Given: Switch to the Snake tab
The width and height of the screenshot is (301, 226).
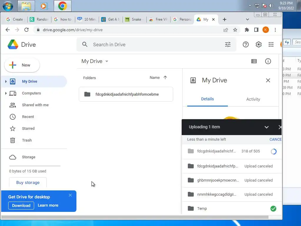Looking at the screenshot, I should coord(135,19).
